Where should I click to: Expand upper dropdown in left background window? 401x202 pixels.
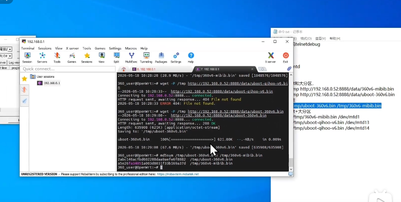pyautogui.click(x=10, y=49)
